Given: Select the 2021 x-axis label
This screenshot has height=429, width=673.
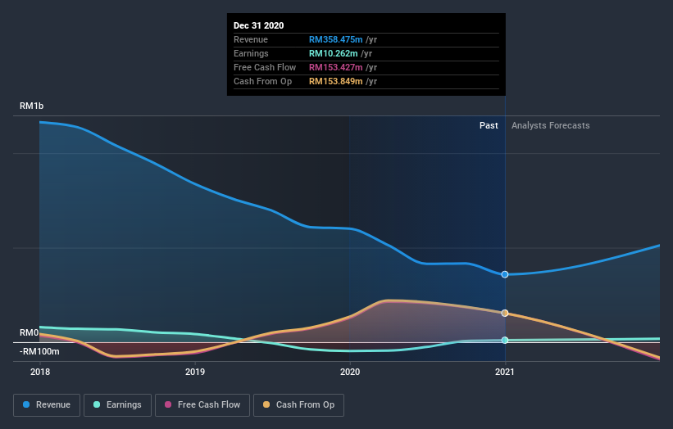Looking at the screenshot, I should [x=505, y=372].
